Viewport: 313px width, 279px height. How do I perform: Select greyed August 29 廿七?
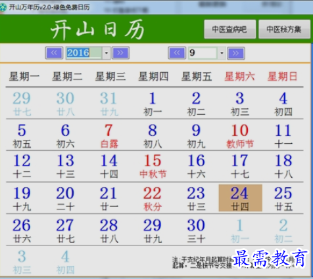point(22,104)
